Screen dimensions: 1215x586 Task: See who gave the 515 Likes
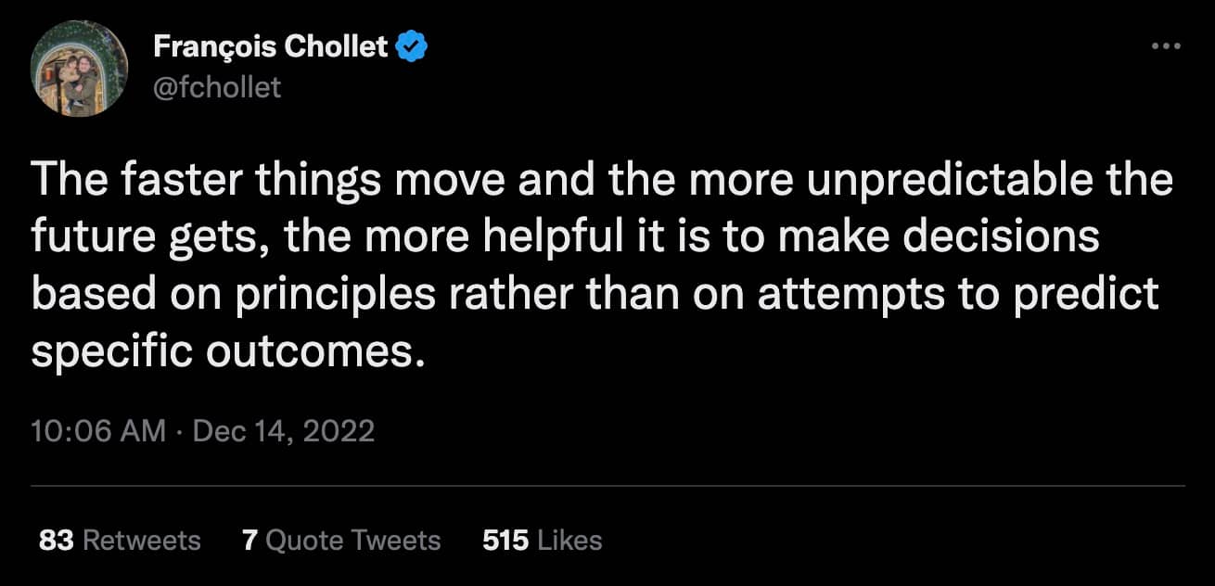click(x=542, y=541)
